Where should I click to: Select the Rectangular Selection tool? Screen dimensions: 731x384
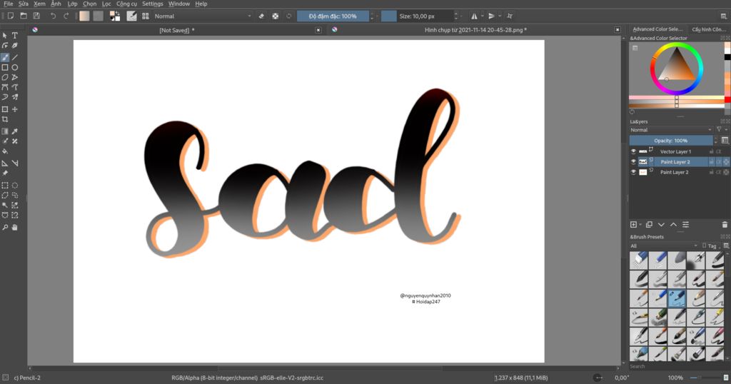pyautogui.click(x=5, y=186)
